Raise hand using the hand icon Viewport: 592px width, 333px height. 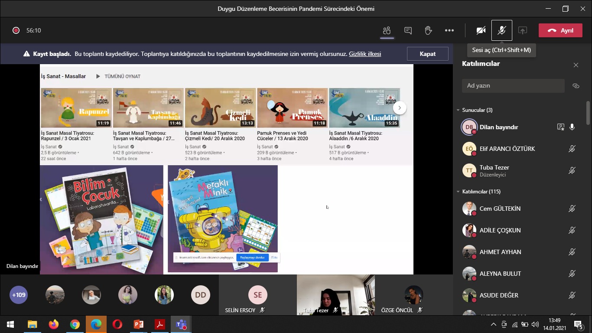click(x=428, y=30)
